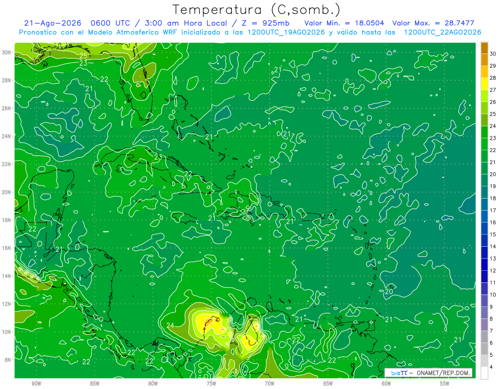Click the color scale label 15
504x389 pixels.
pos(493,235)
